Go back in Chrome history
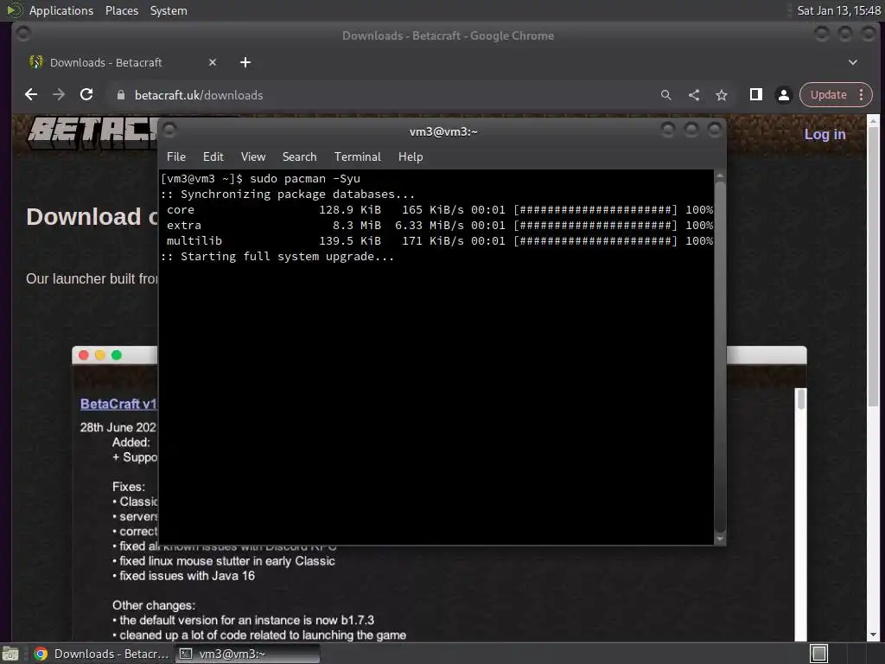The width and height of the screenshot is (885, 664). (31, 95)
